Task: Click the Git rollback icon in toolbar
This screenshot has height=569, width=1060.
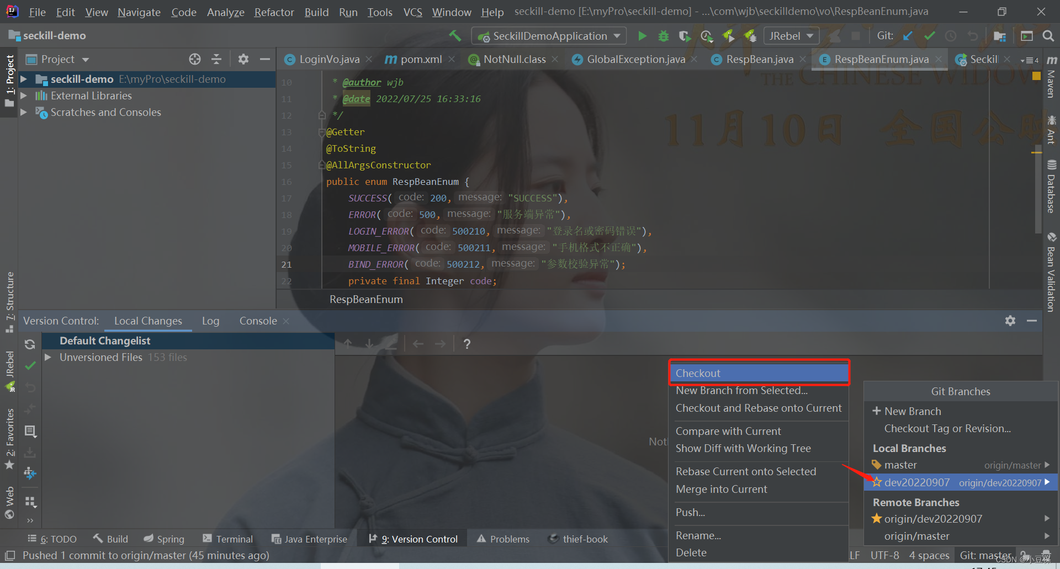Action: pyautogui.click(x=972, y=36)
